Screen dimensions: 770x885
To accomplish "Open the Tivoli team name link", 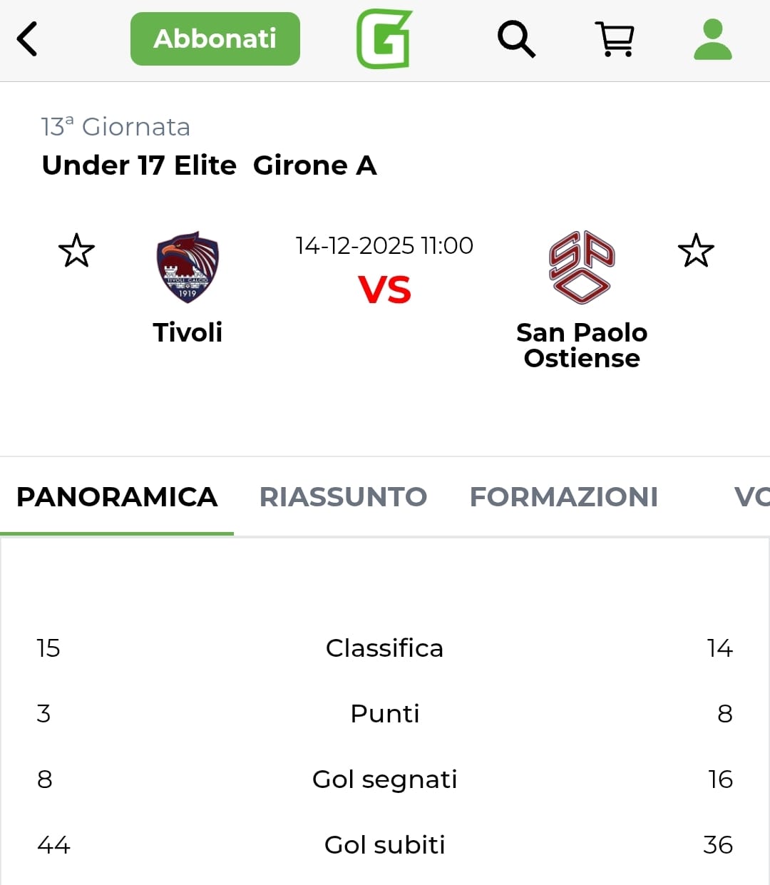I will [x=188, y=332].
